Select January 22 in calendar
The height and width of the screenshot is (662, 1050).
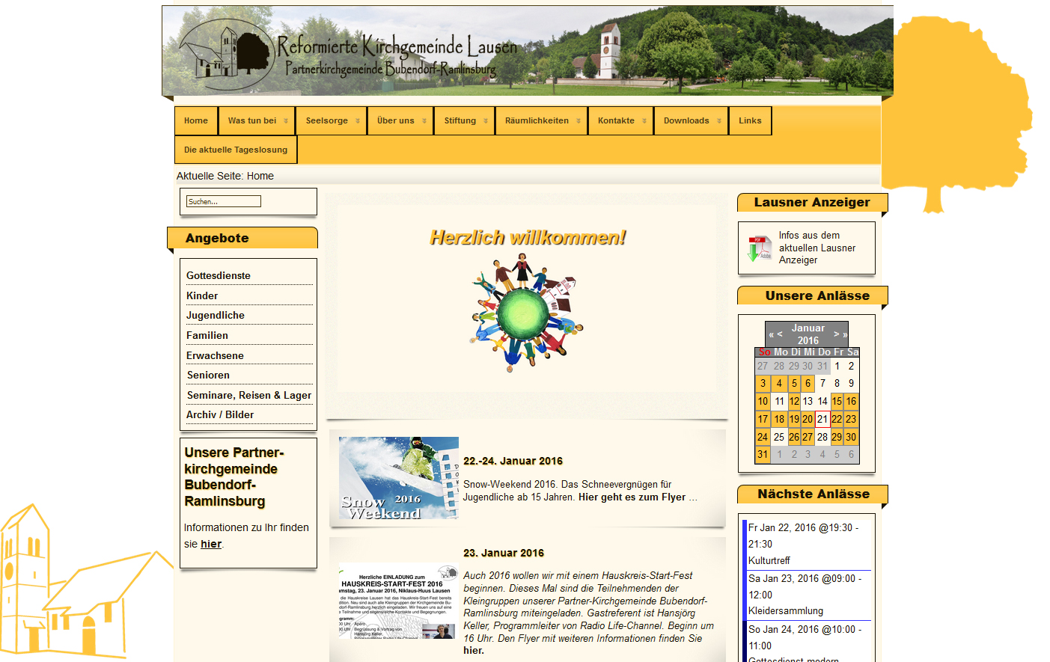pyautogui.click(x=837, y=419)
